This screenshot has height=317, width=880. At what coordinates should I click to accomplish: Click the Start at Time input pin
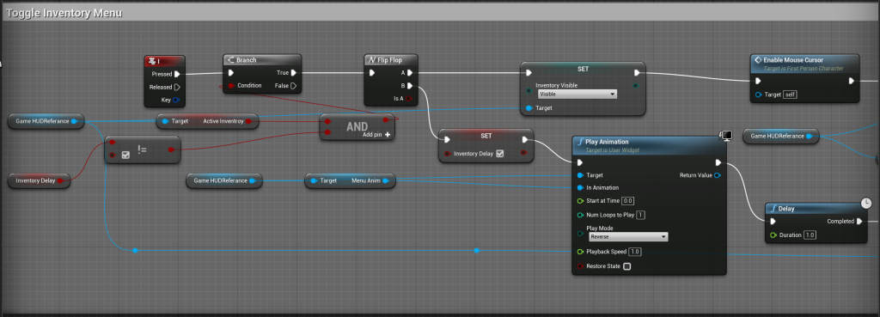[580, 201]
